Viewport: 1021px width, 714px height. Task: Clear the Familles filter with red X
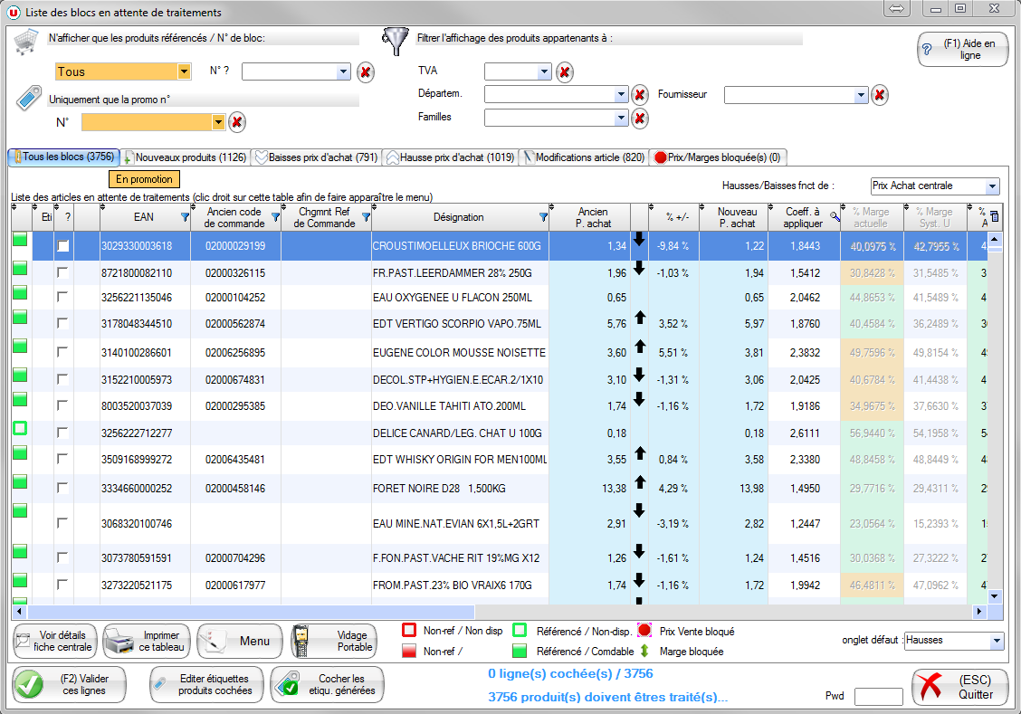(639, 118)
